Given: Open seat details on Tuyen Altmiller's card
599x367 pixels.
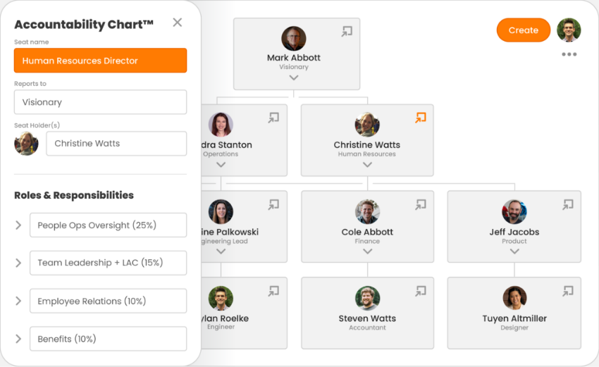Looking at the screenshot, I should coord(567,291).
